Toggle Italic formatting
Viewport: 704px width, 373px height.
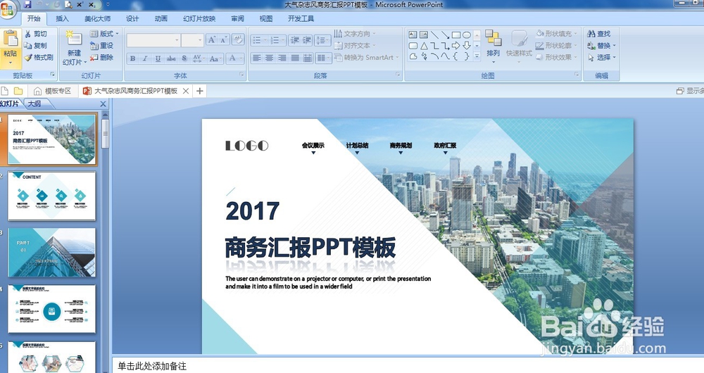pos(145,58)
